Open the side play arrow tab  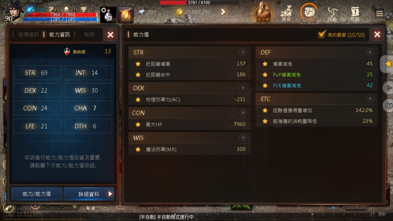pos(388,88)
